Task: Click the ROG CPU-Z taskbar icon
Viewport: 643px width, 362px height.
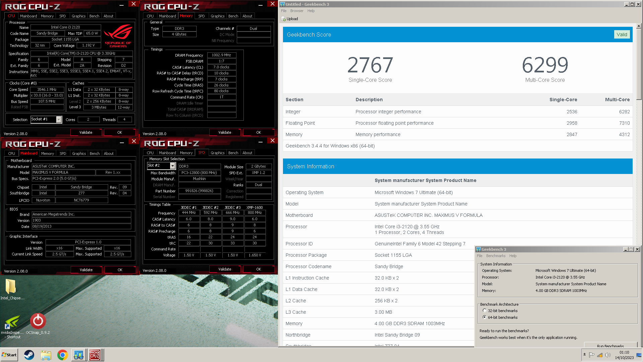Action: [x=95, y=355]
